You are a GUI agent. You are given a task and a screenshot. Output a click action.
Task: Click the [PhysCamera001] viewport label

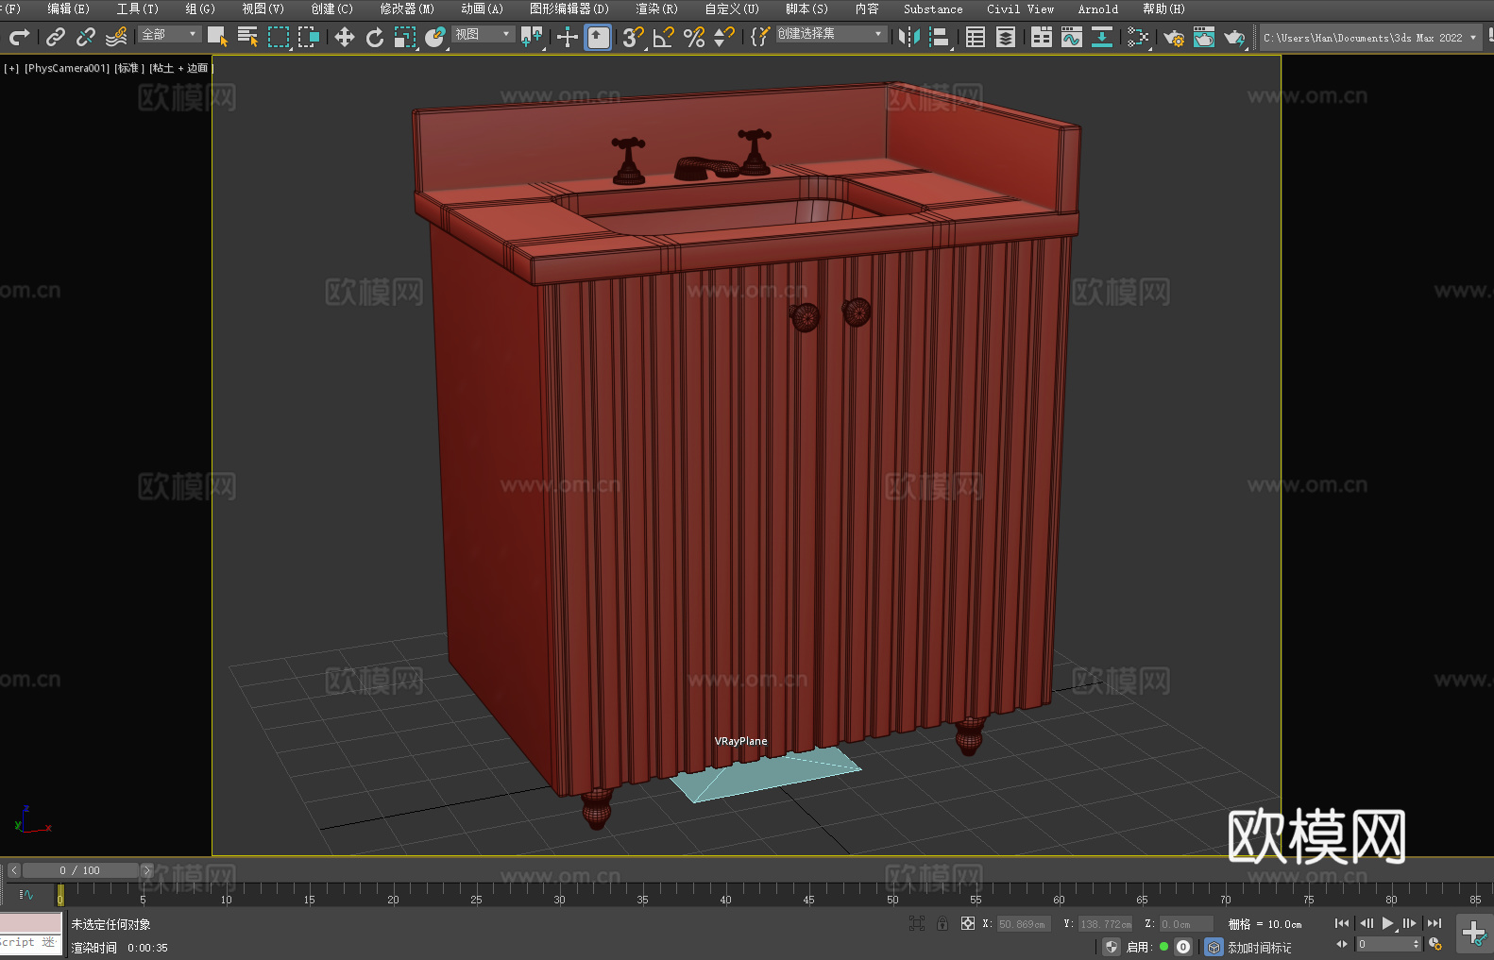(x=67, y=68)
